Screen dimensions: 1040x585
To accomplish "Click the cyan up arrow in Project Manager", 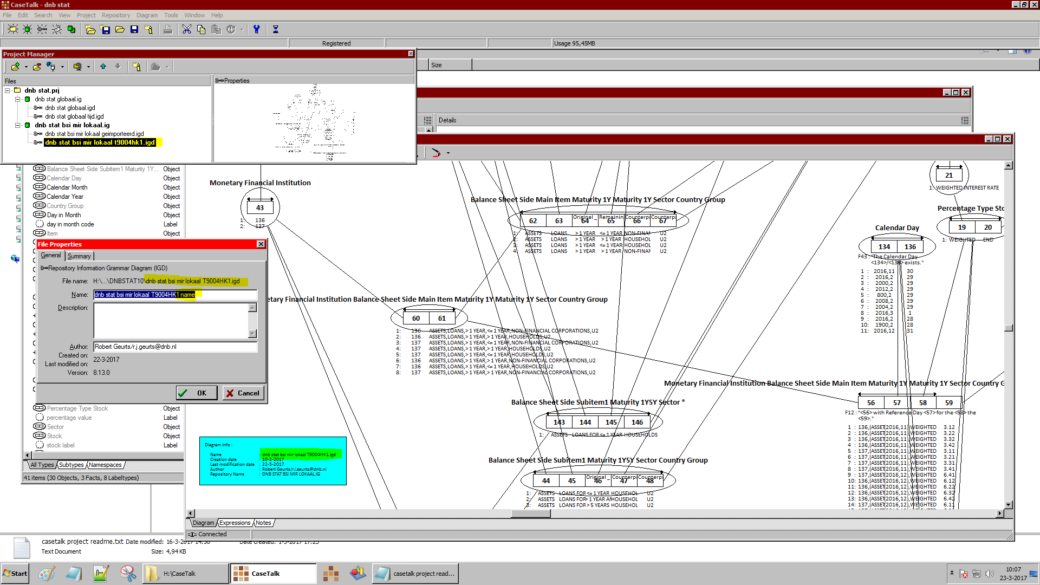I will [x=103, y=67].
